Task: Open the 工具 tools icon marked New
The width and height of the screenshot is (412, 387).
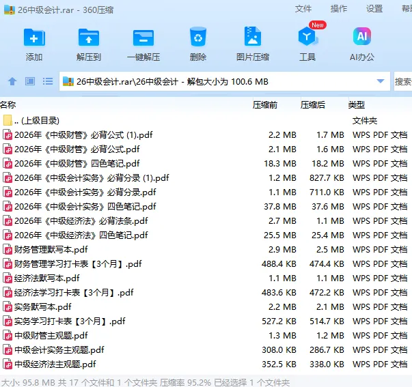Action: click(307, 36)
